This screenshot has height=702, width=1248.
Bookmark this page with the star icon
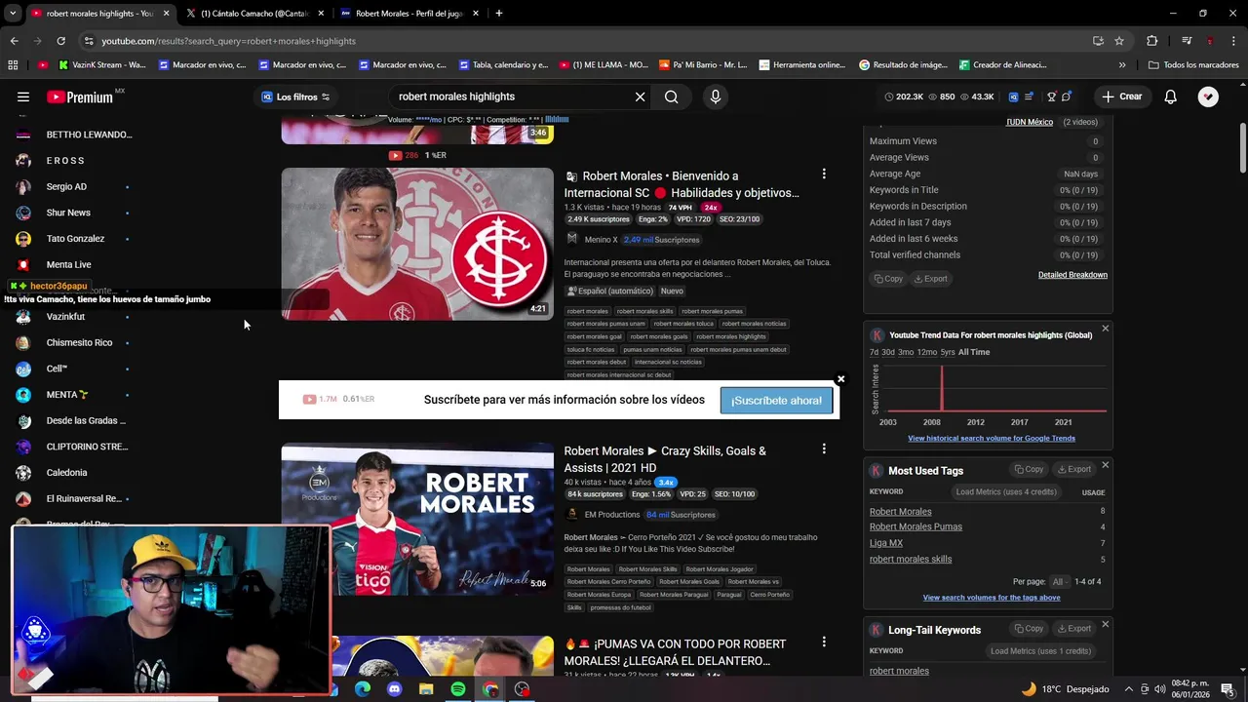(1119, 41)
